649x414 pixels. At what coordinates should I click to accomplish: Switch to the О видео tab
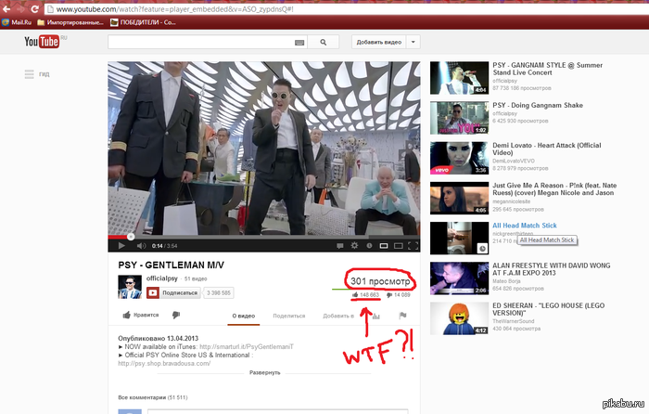(245, 316)
